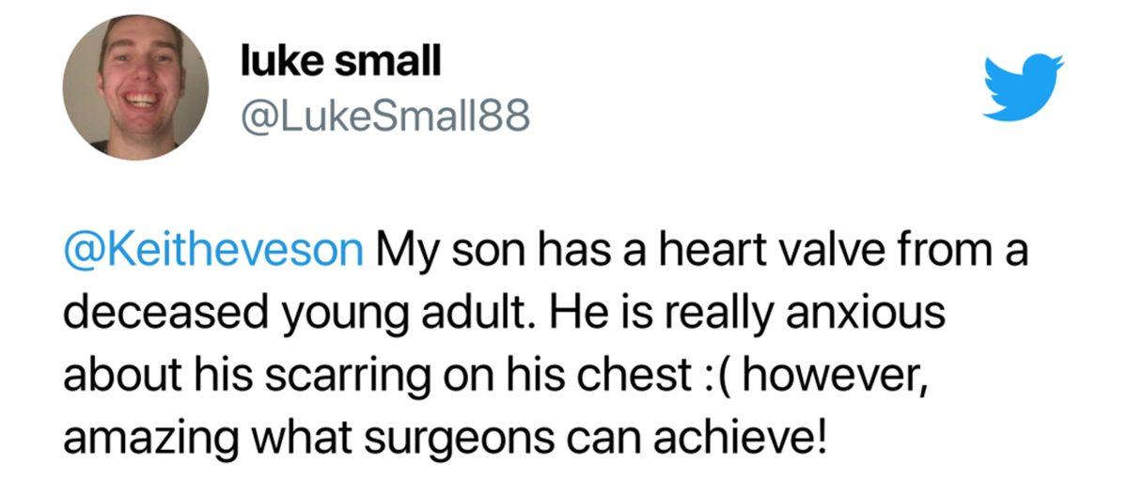Open the @LukeSmall88 handle link
The image size is (1128, 479).
coord(385,117)
